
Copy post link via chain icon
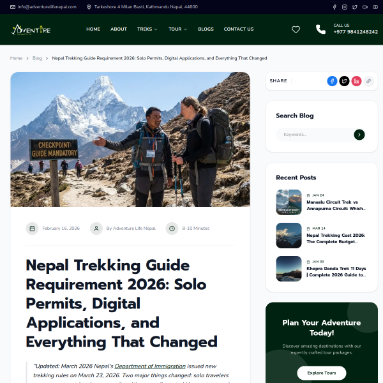368,81
